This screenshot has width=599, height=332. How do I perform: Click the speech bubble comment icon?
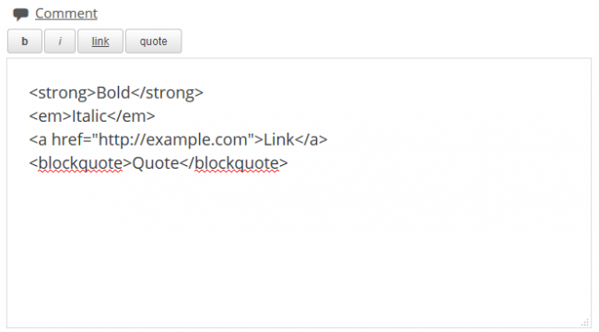click(x=20, y=14)
